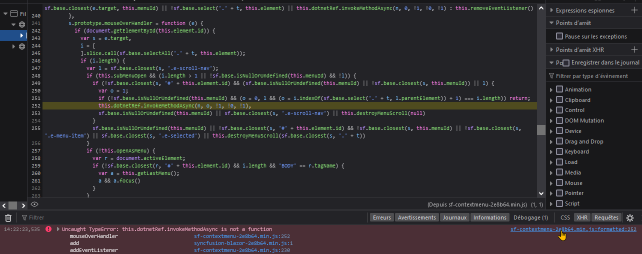This screenshot has height=254, width=642.
Task: Tick the Mouse event breakpoint checkbox
Action: (559, 183)
